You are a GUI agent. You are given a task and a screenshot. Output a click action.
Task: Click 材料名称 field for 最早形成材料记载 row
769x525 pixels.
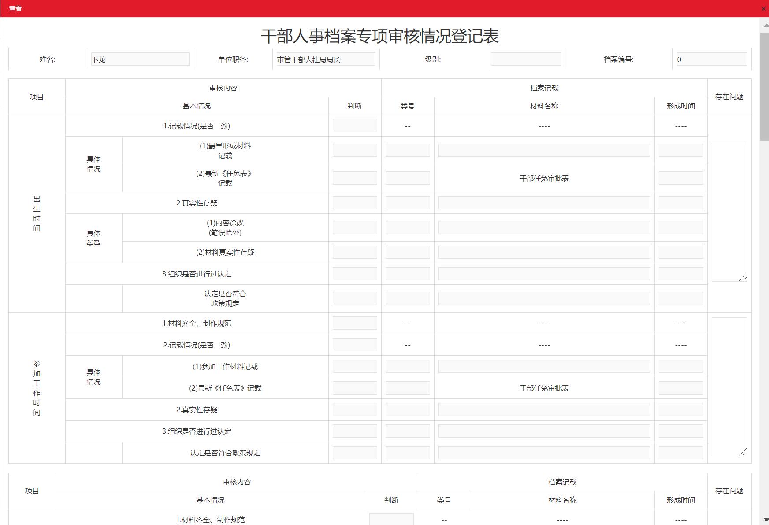click(544, 151)
